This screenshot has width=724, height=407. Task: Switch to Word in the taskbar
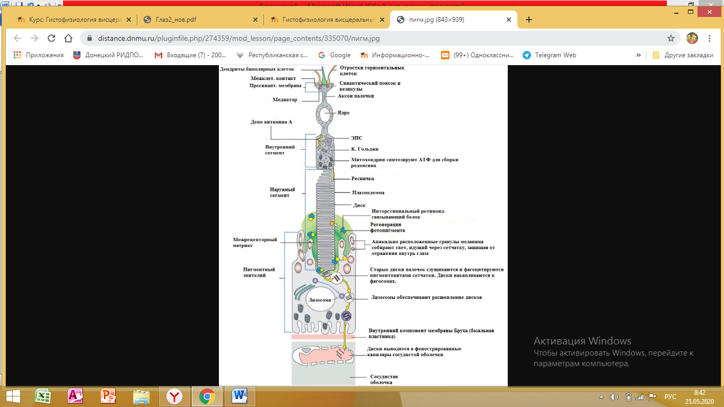point(240,396)
